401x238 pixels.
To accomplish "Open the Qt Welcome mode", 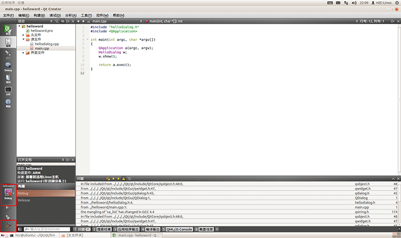I will click(x=8, y=30).
